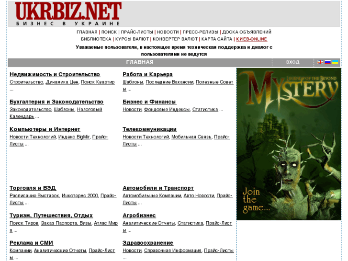This screenshot has width=348, height=261.
Task: Open the Автомобильные Компании link
Action: [x=152, y=196]
